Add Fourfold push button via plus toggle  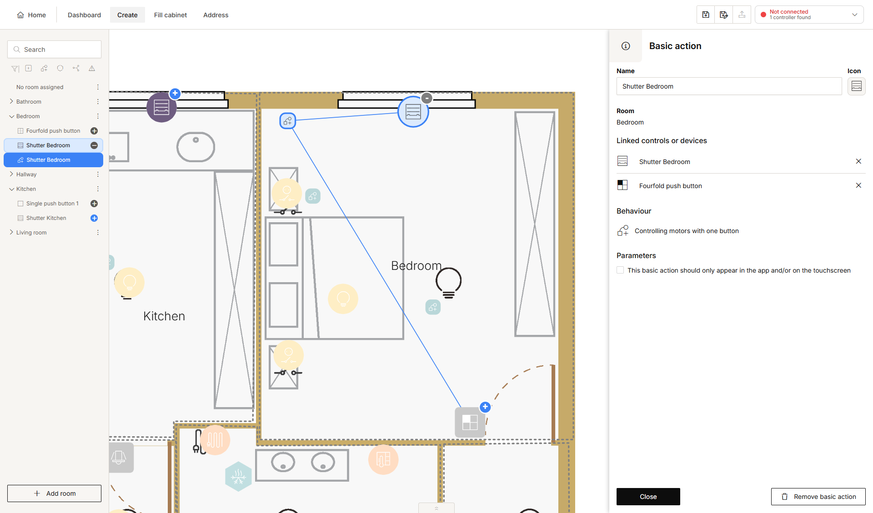click(94, 131)
